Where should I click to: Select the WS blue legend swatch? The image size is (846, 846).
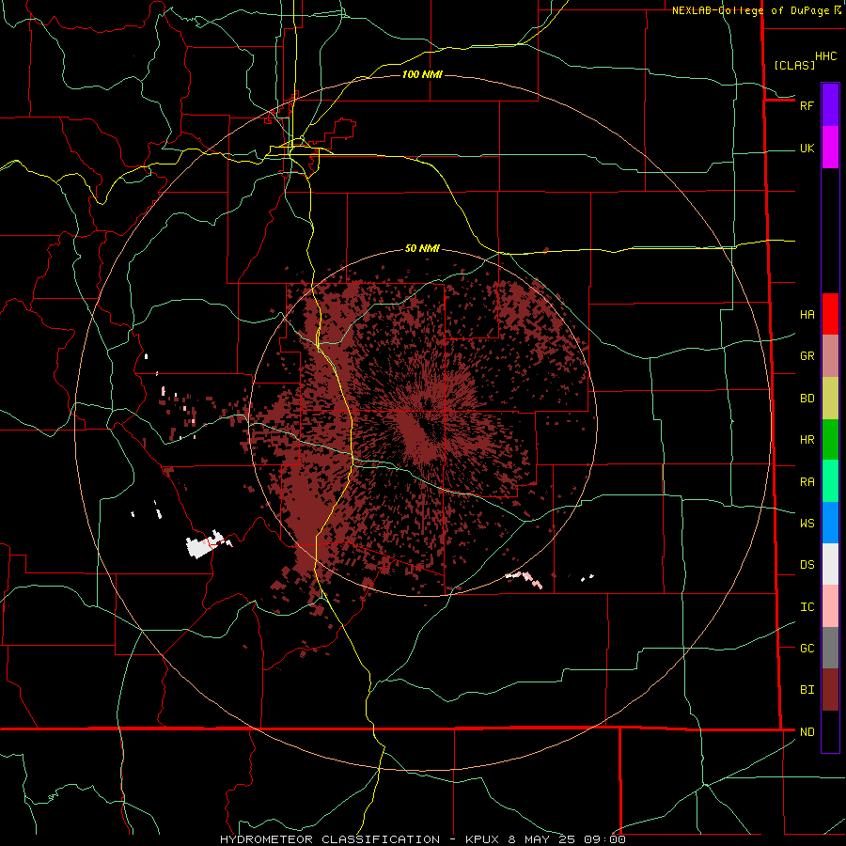pyautogui.click(x=830, y=523)
